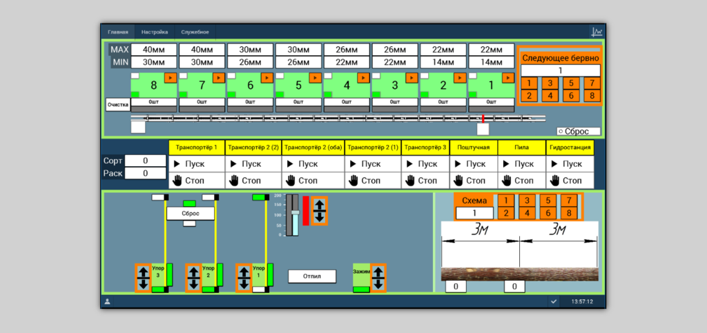
Task: Stop Пила with Стоп
Action: (x=522, y=181)
